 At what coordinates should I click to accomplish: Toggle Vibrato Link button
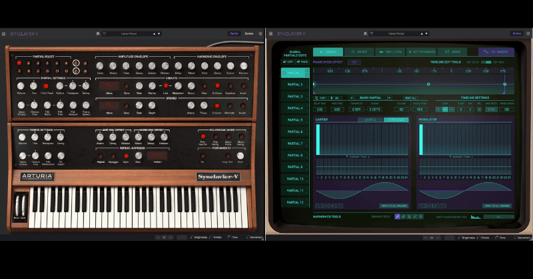pyautogui.click(x=165, y=86)
